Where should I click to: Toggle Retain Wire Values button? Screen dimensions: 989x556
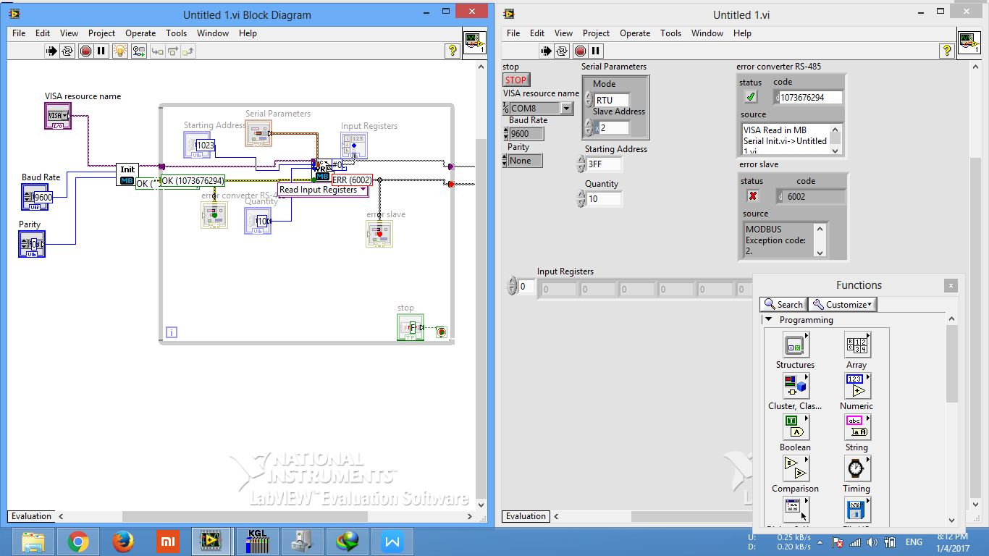coord(138,51)
